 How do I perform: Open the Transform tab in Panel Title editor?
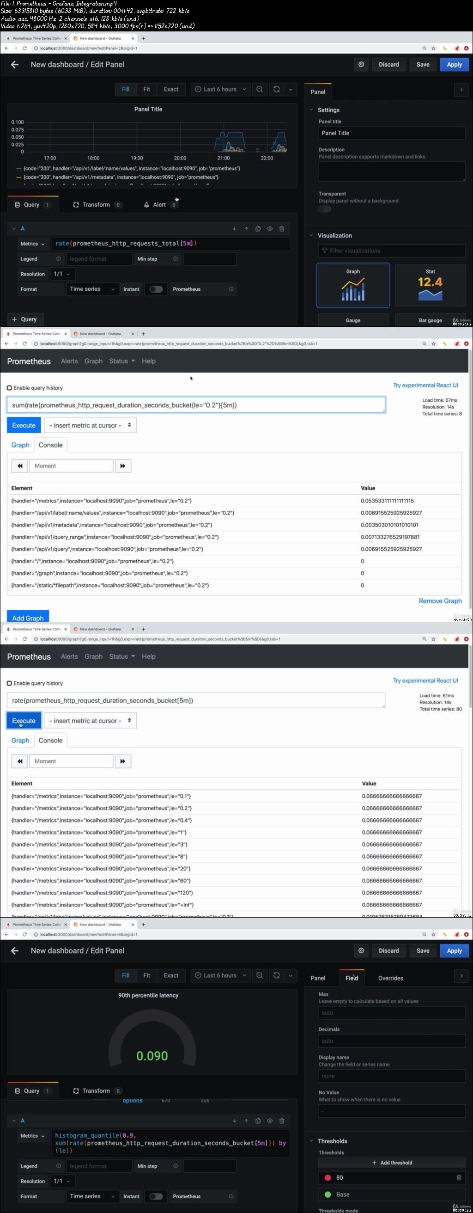[x=97, y=205]
